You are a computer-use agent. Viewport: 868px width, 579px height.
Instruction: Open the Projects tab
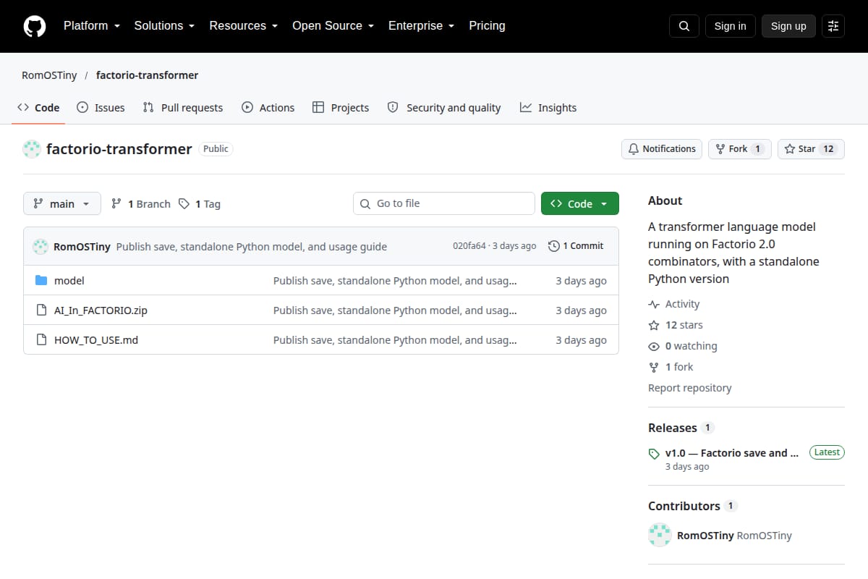(x=341, y=108)
